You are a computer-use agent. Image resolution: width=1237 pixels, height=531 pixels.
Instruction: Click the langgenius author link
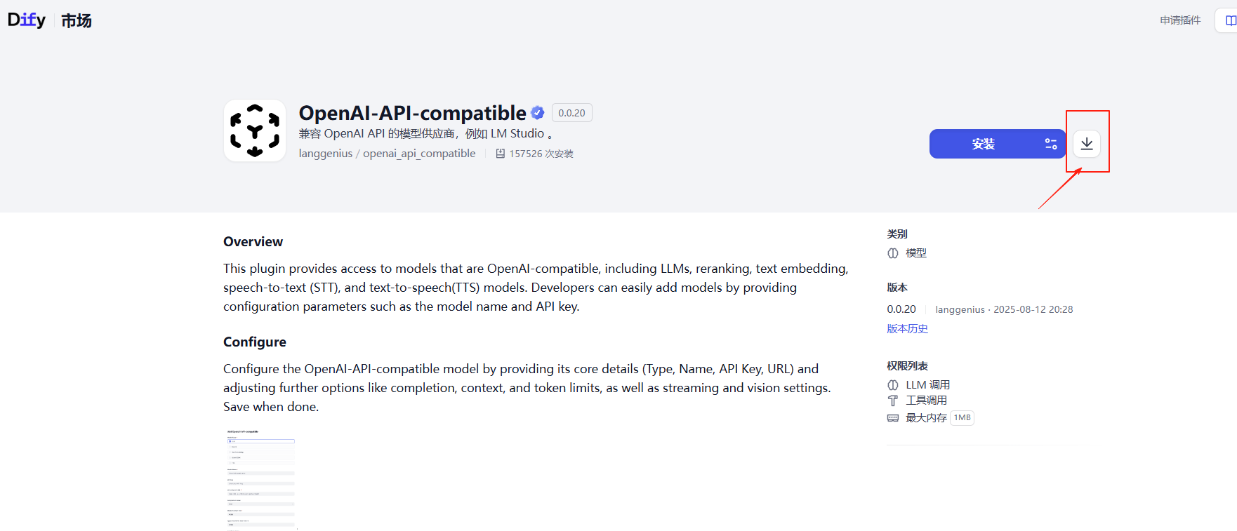coord(325,153)
